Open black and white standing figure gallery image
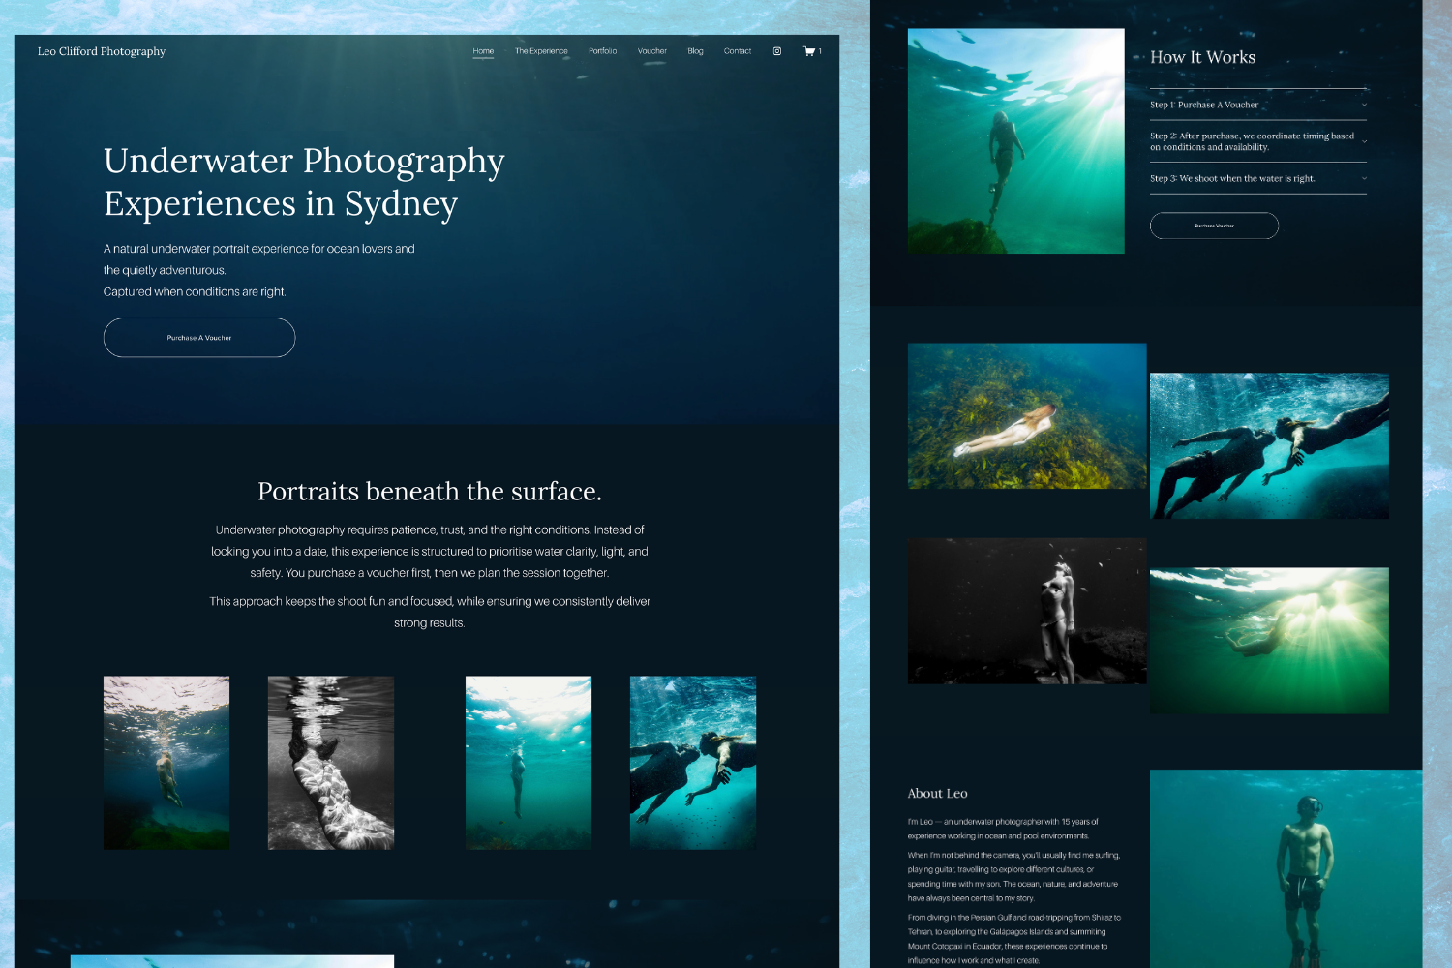The image size is (1452, 968). pyautogui.click(x=1027, y=611)
